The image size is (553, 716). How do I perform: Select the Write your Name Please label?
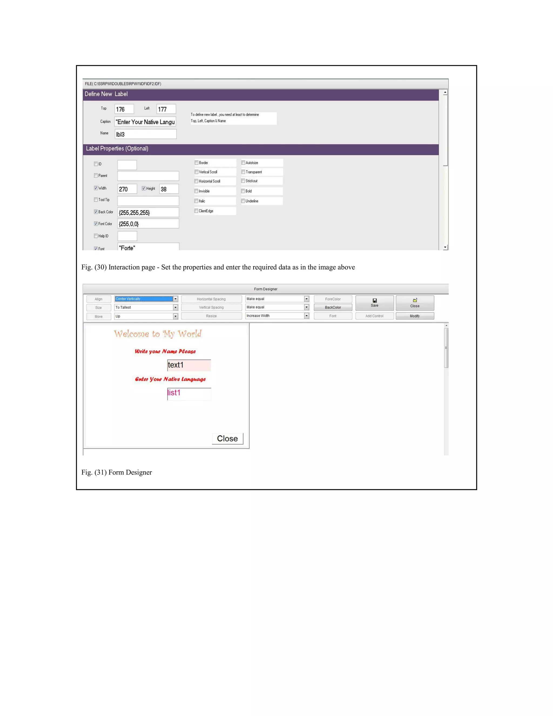click(165, 352)
